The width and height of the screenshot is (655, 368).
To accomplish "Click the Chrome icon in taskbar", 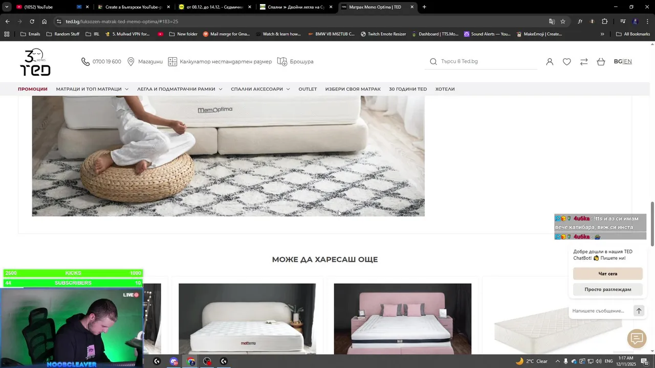I will [x=191, y=361].
